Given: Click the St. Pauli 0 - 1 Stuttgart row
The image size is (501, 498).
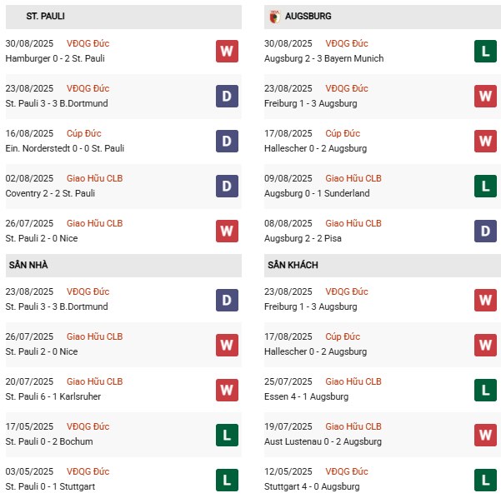Looking at the screenshot, I should point(123,480).
